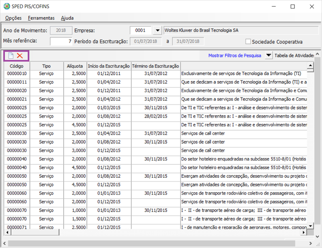Click the Código column header
This screenshot has height=248, width=322.
(x=17, y=66)
